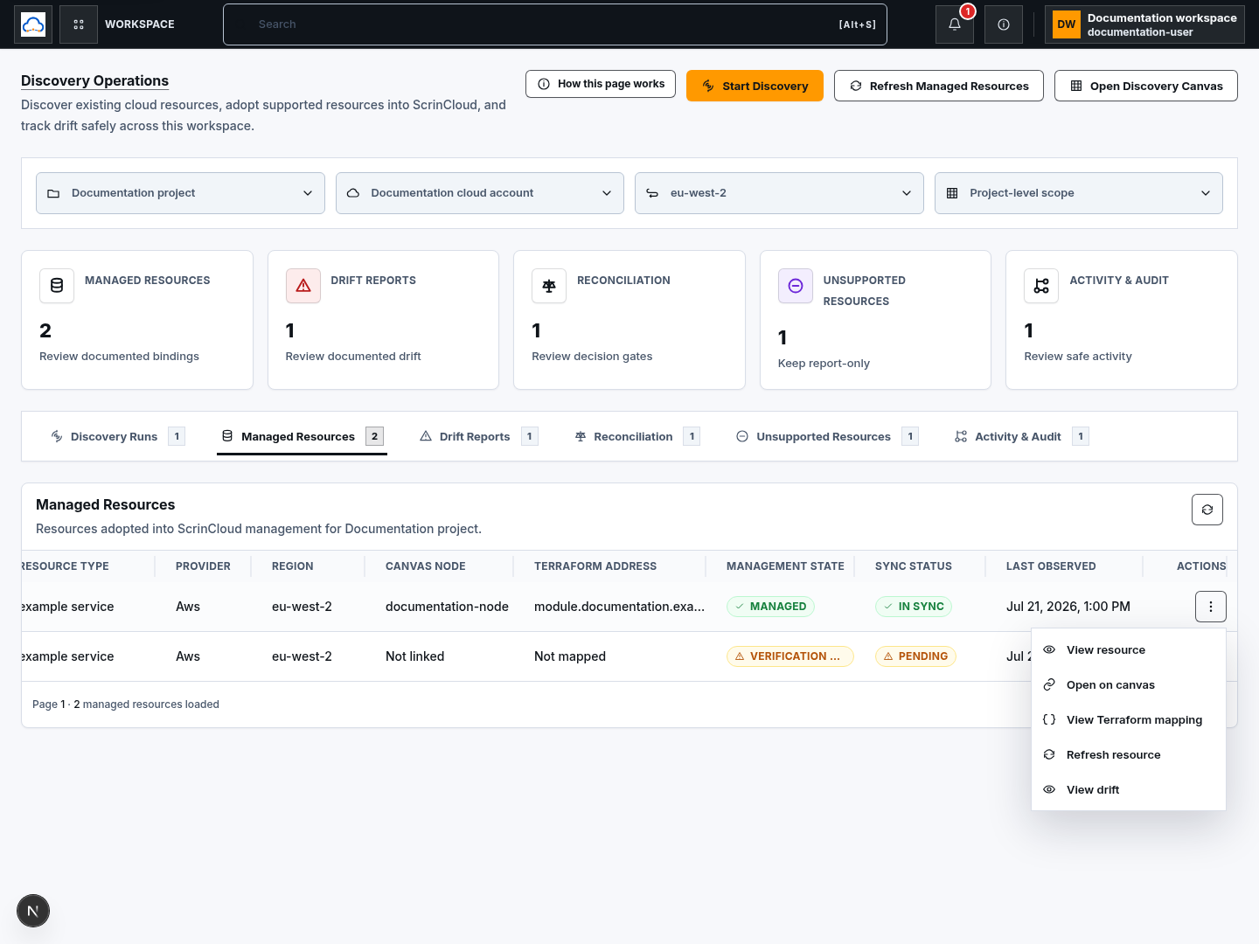Click the Last Observed column header
The height and width of the screenshot is (944, 1259).
coord(1051,566)
